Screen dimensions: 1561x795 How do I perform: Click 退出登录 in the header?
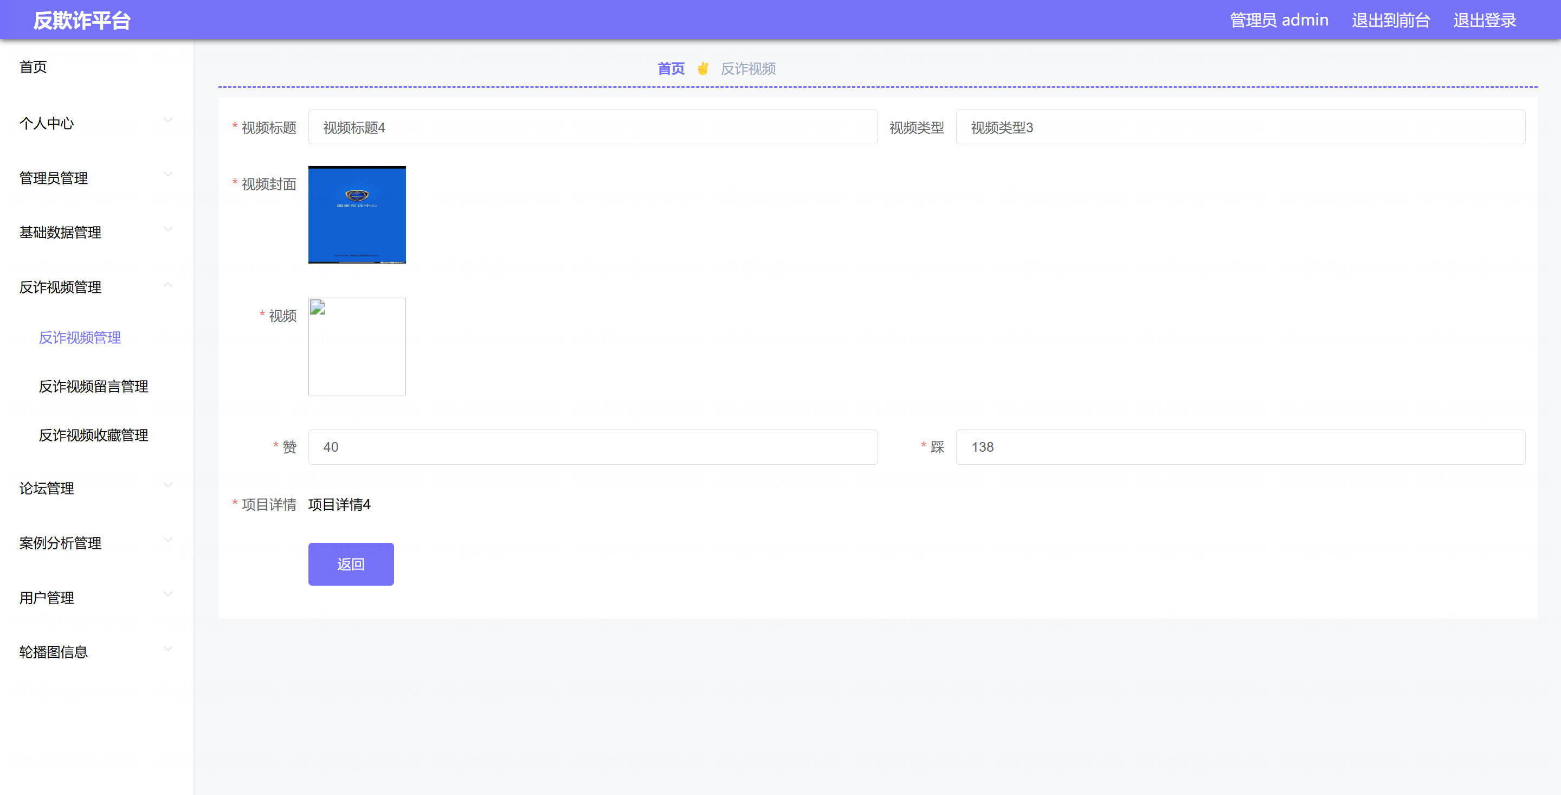click(x=1484, y=20)
